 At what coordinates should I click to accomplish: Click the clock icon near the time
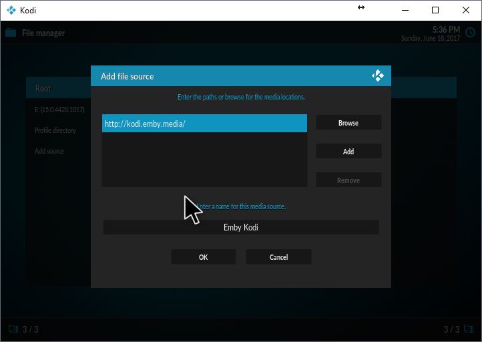coord(470,33)
